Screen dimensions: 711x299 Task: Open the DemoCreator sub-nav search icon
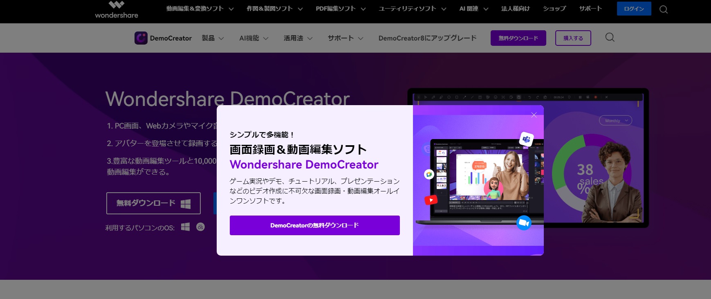pos(610,38)
